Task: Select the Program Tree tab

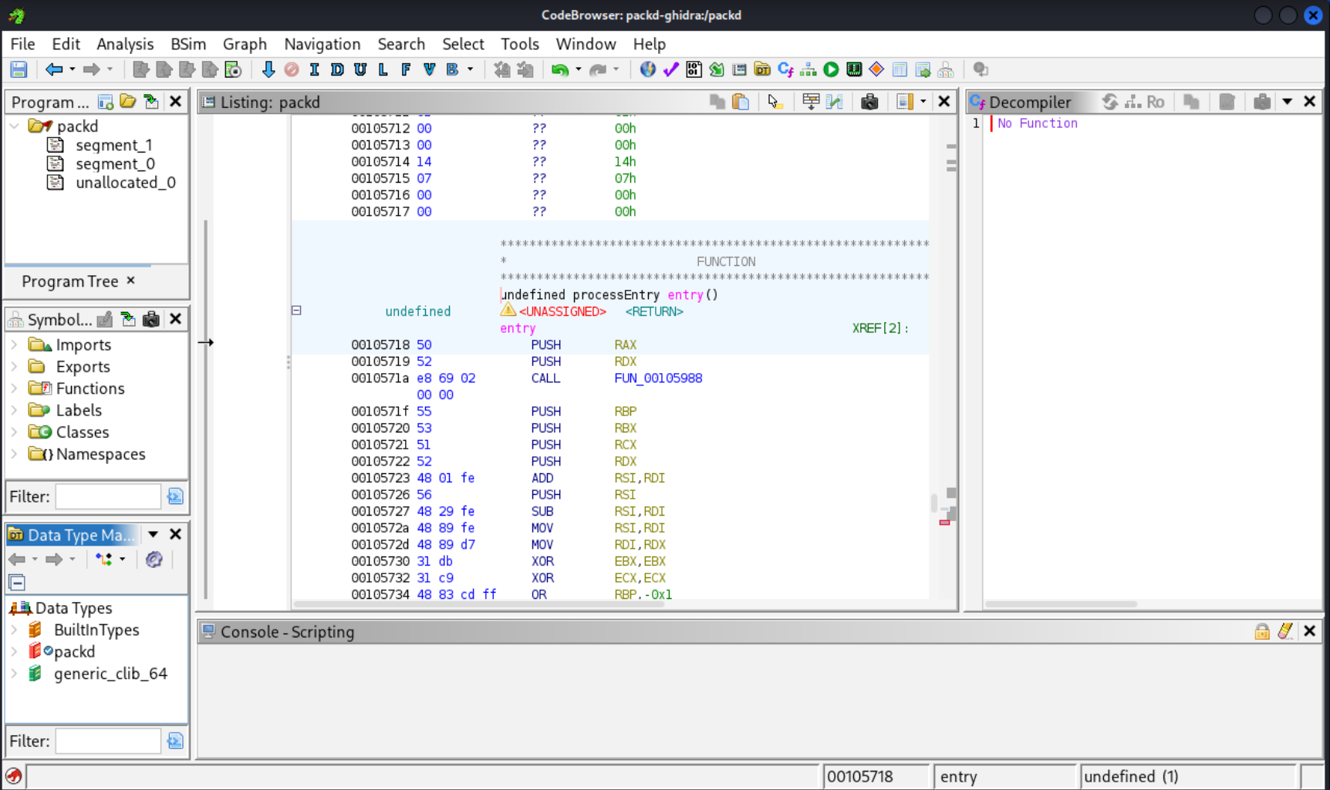Action: click(x=69, y=281)
